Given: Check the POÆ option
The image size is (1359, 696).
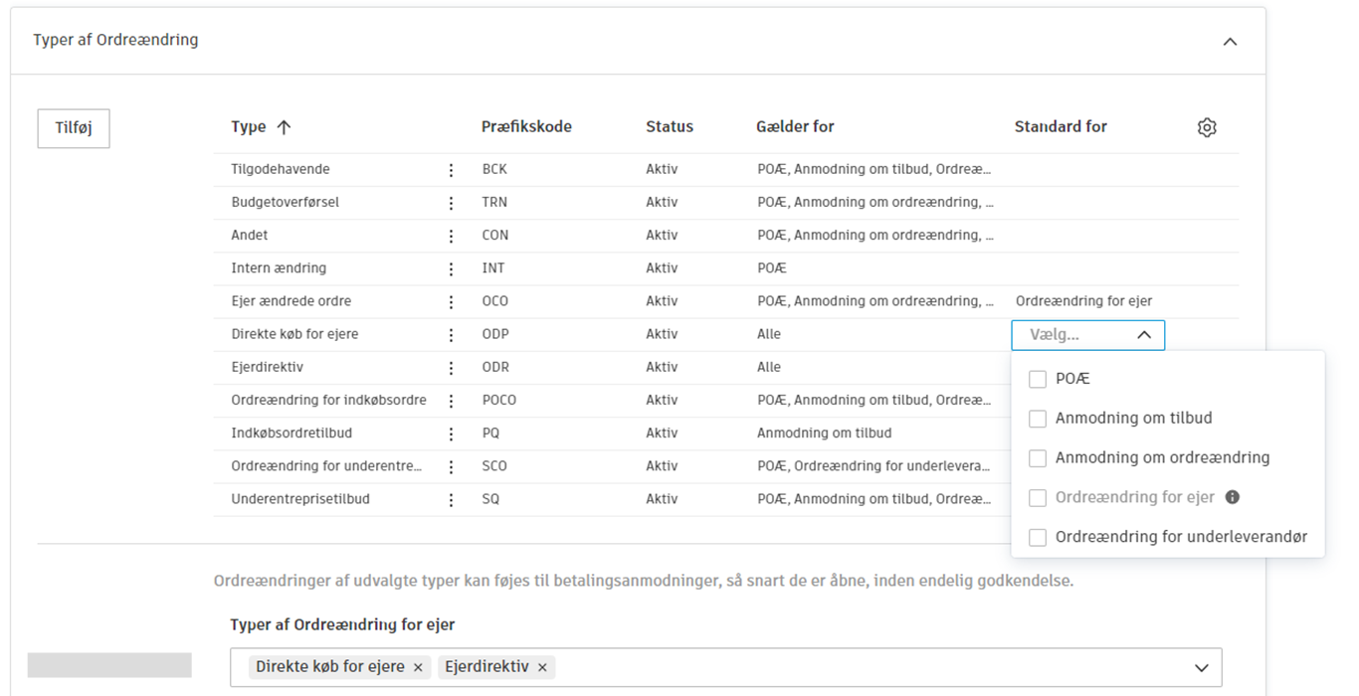Looking at the screenshot, I should [x=1038, y=379].
